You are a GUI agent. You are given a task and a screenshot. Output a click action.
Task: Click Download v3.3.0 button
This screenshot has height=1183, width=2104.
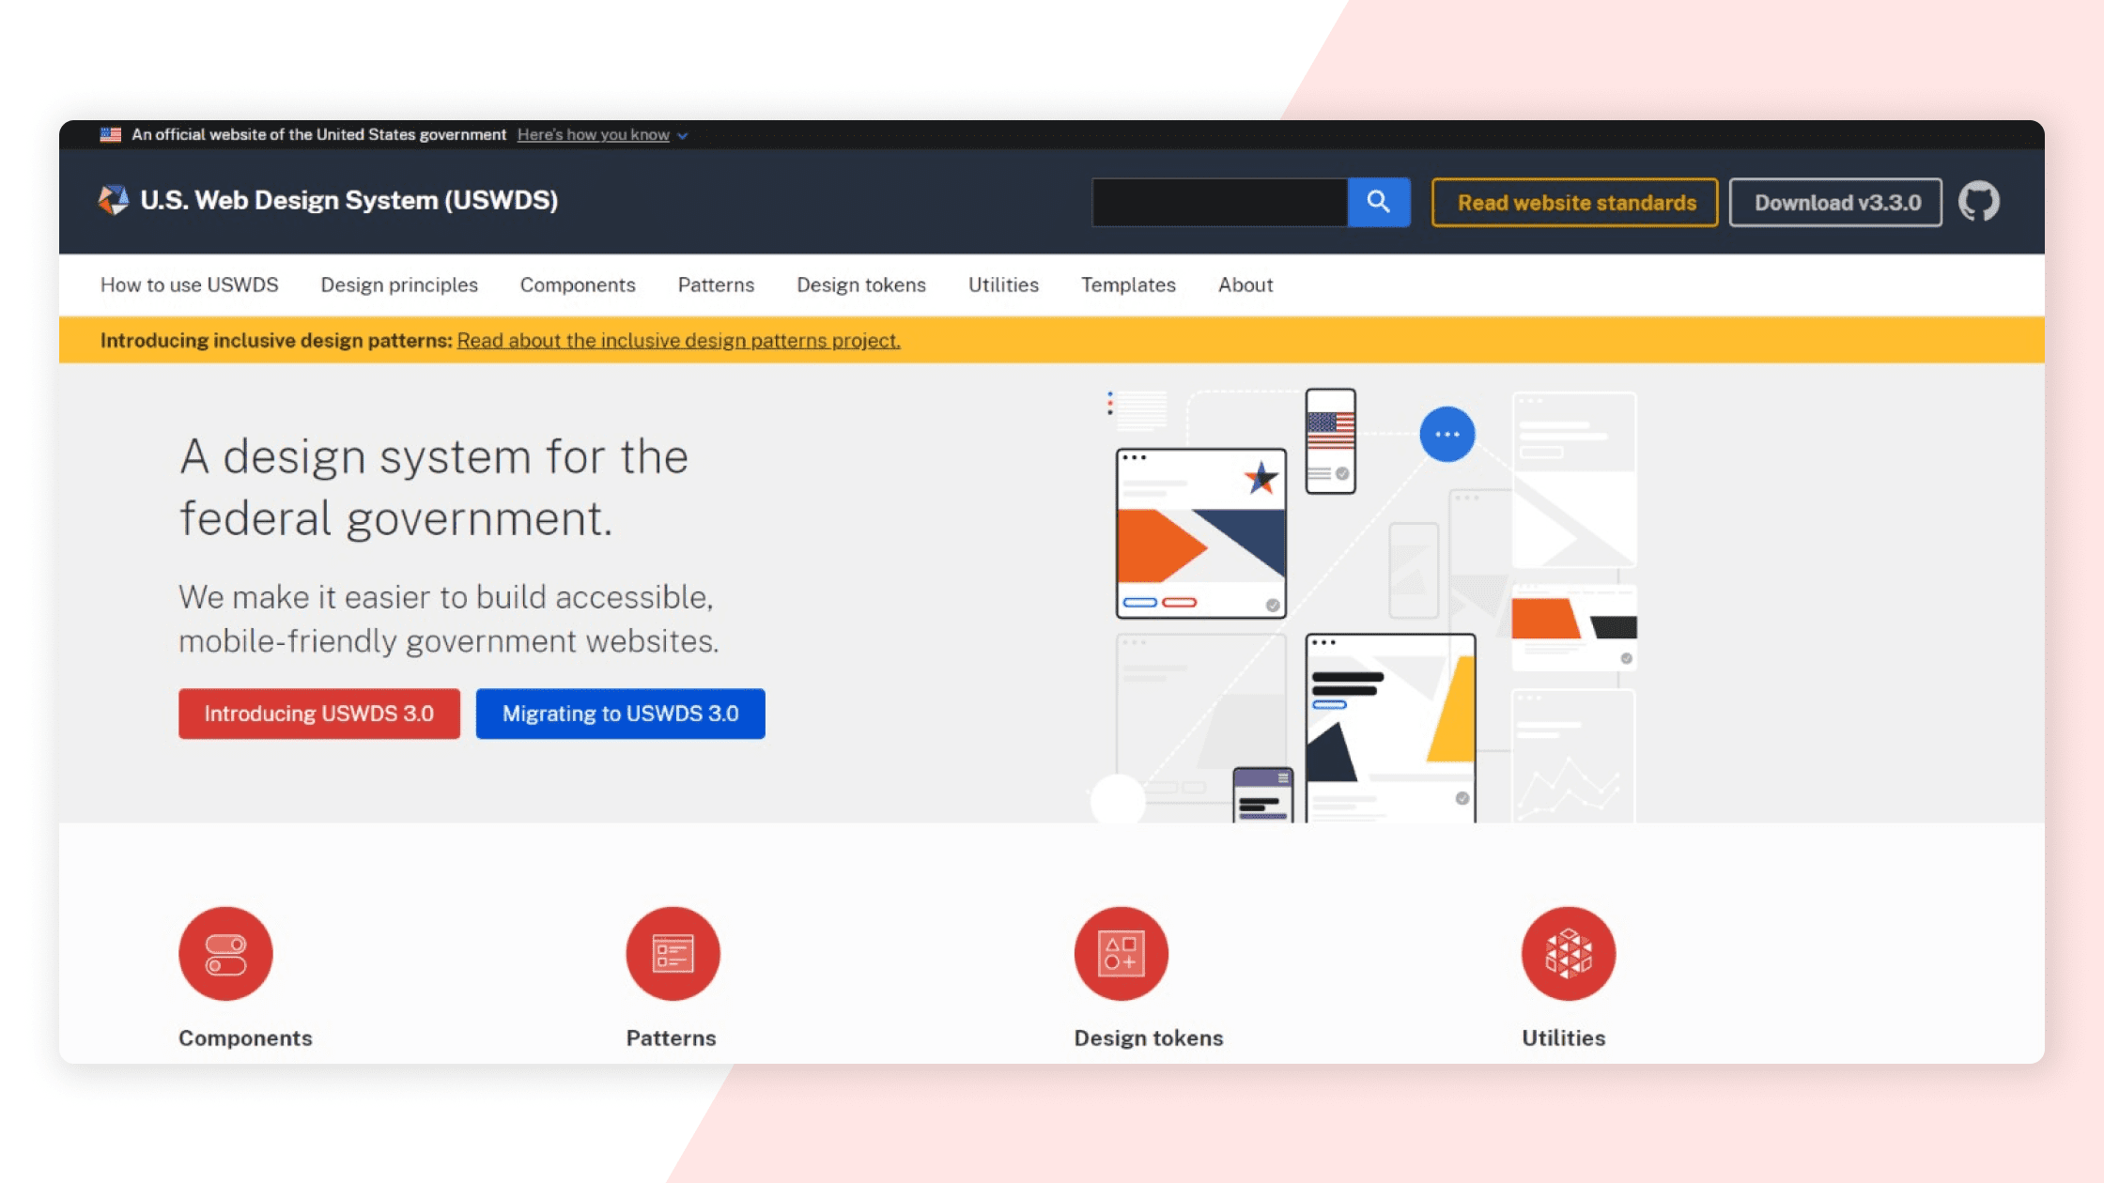(x=1836, y=202)
